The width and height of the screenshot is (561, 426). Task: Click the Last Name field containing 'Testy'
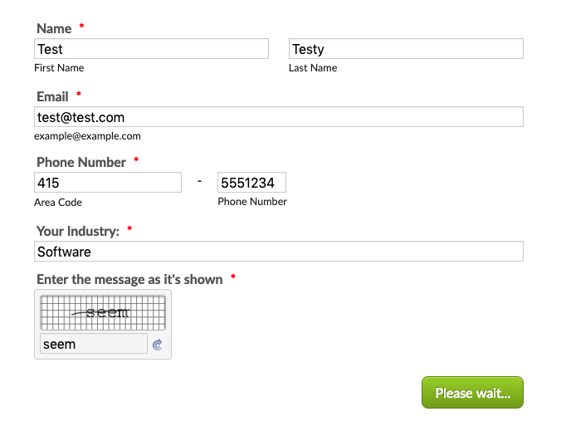coord(406,49)
